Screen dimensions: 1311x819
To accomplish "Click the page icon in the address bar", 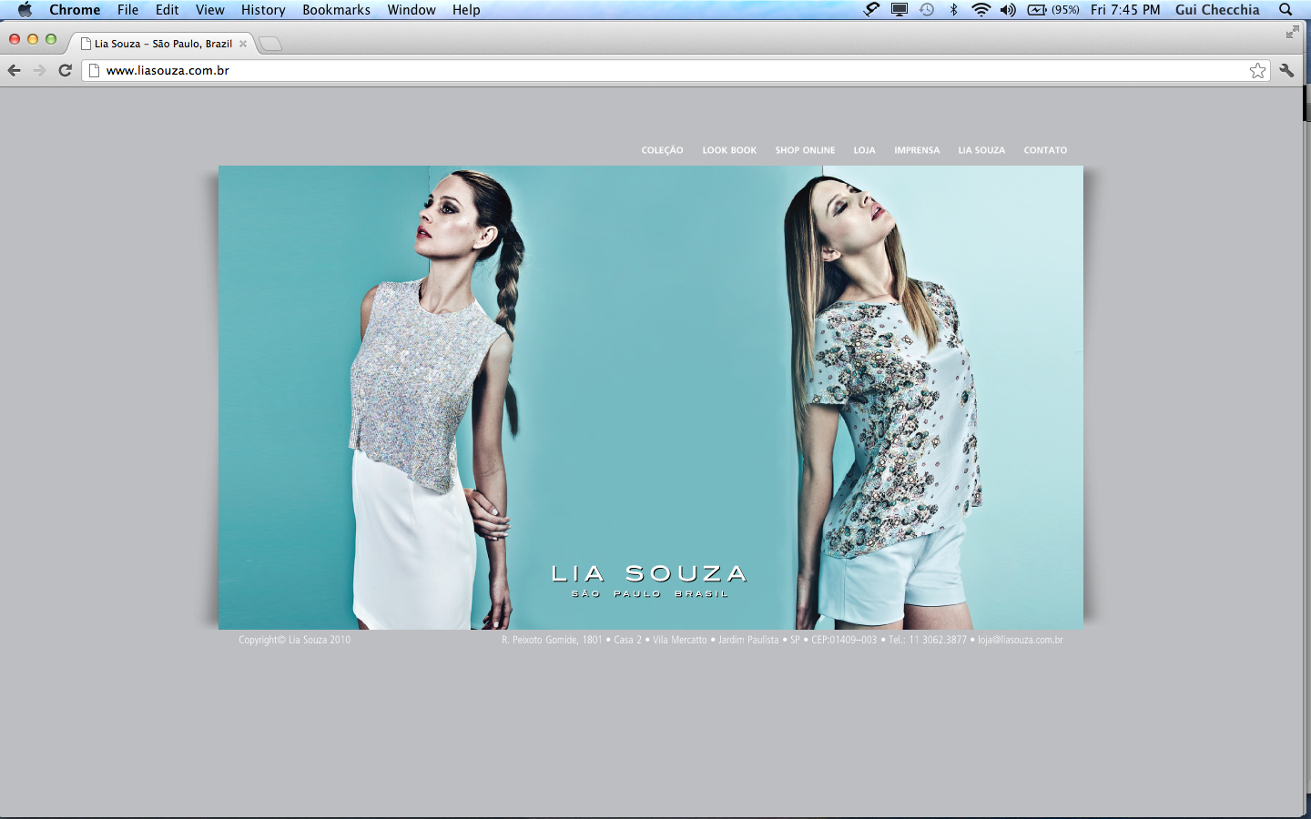I will click(94, 70).
